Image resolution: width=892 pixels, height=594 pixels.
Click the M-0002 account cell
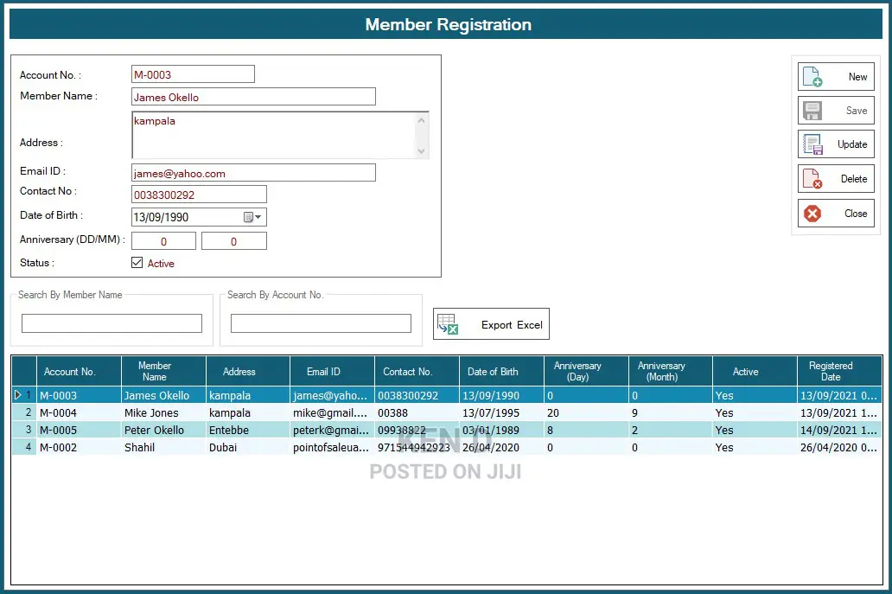click(79, 447)
